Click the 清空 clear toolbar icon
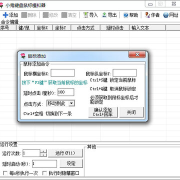Image resolution: width=180 pixels, height=180 pixels. tap(64, 15)
